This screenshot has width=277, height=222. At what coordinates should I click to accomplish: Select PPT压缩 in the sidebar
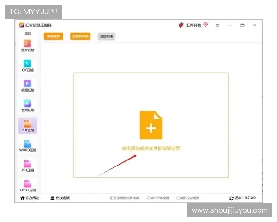(28, 166)
